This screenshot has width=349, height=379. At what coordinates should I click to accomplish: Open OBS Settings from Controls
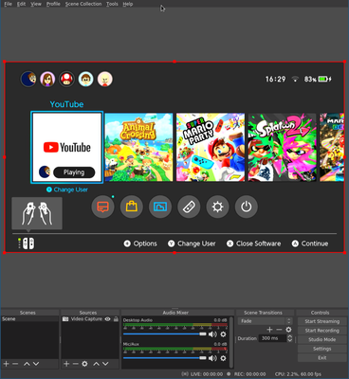click(x=321, y=349)
